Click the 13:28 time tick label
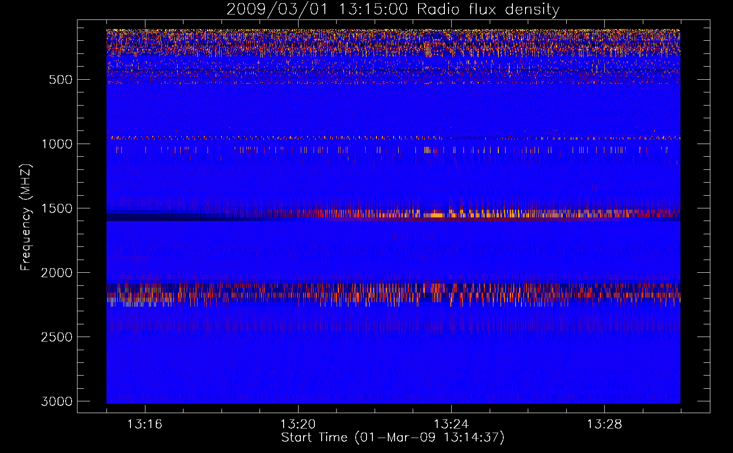733x453 pixels. (604, 424)
